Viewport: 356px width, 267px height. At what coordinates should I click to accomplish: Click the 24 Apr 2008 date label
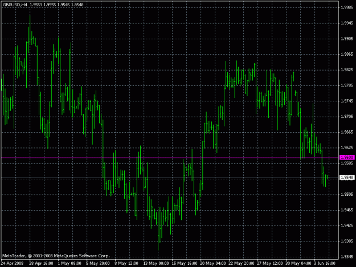pos(12,264)
